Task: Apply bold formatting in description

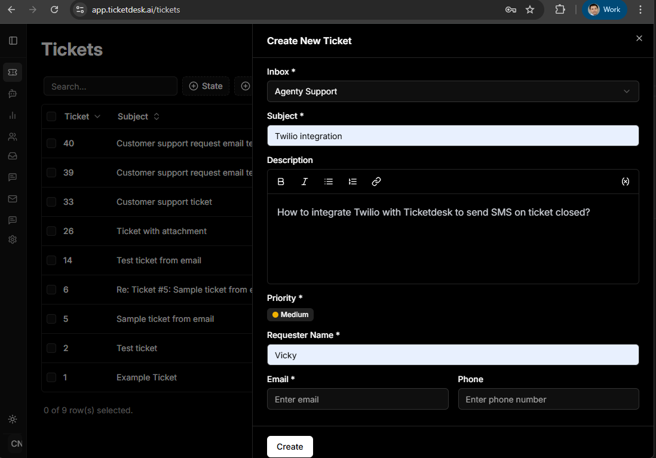Action: [281, 182]
